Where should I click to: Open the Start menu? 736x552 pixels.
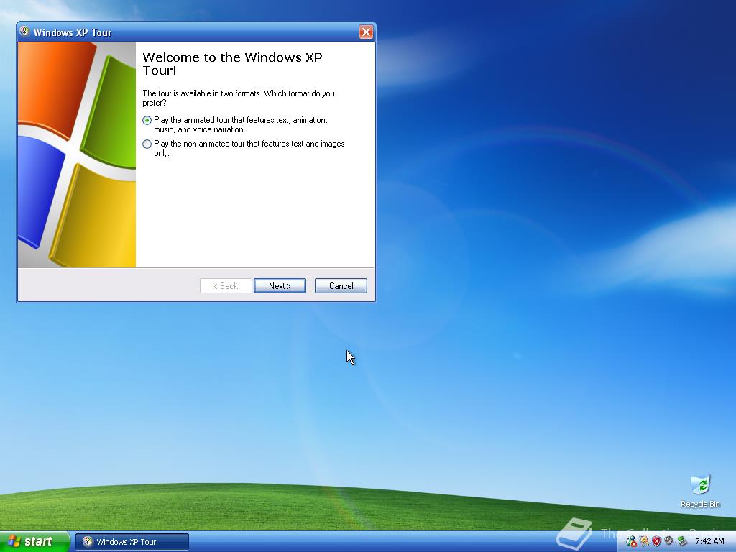(x=34, y=542)
